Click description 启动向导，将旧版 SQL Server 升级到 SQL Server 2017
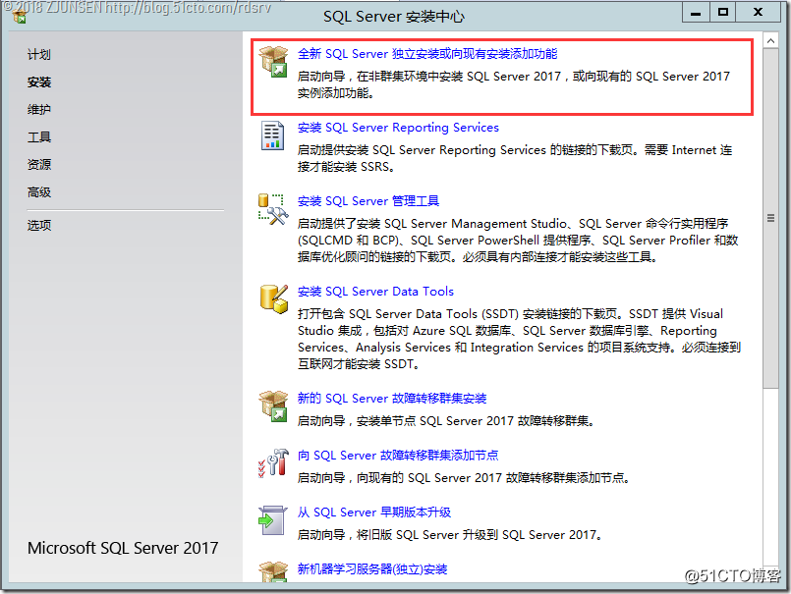Screen dimensions: 791x594 pyautogui.click(x=449, y=535)
